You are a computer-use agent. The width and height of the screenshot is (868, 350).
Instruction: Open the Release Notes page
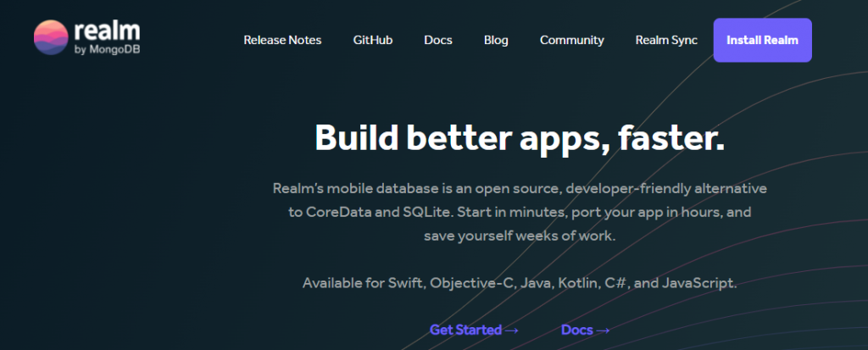[282, 41]
